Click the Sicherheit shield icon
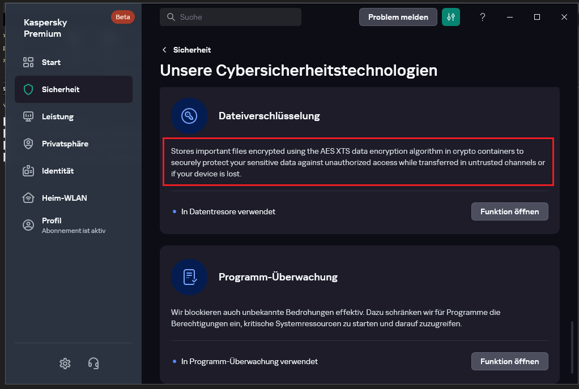This screenshot has width=579, height=389. pos(28,89)
